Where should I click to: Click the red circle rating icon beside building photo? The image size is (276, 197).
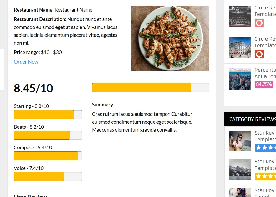[x=259, y=54]
